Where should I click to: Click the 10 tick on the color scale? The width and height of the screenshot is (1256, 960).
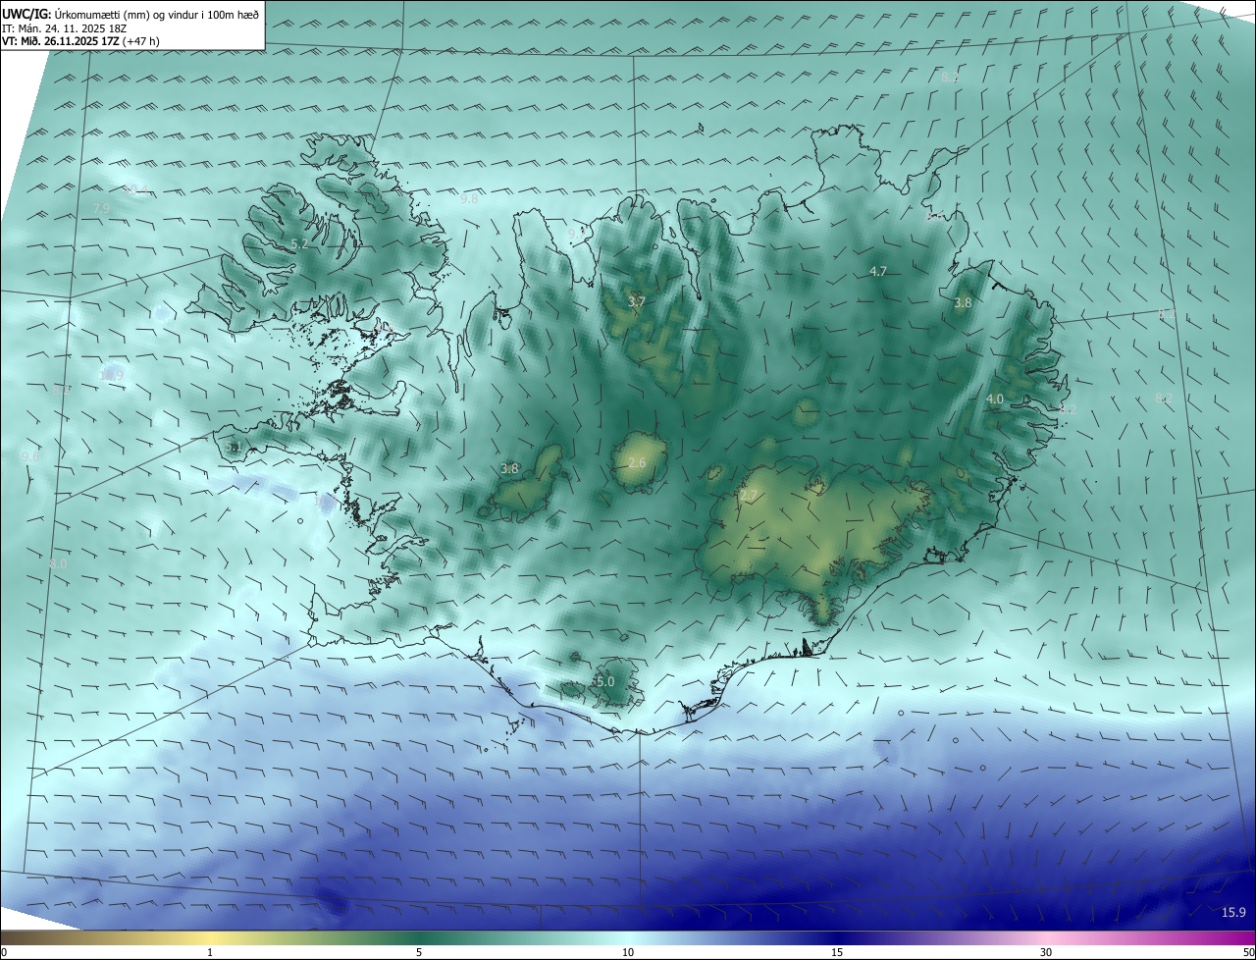(628, 952)
